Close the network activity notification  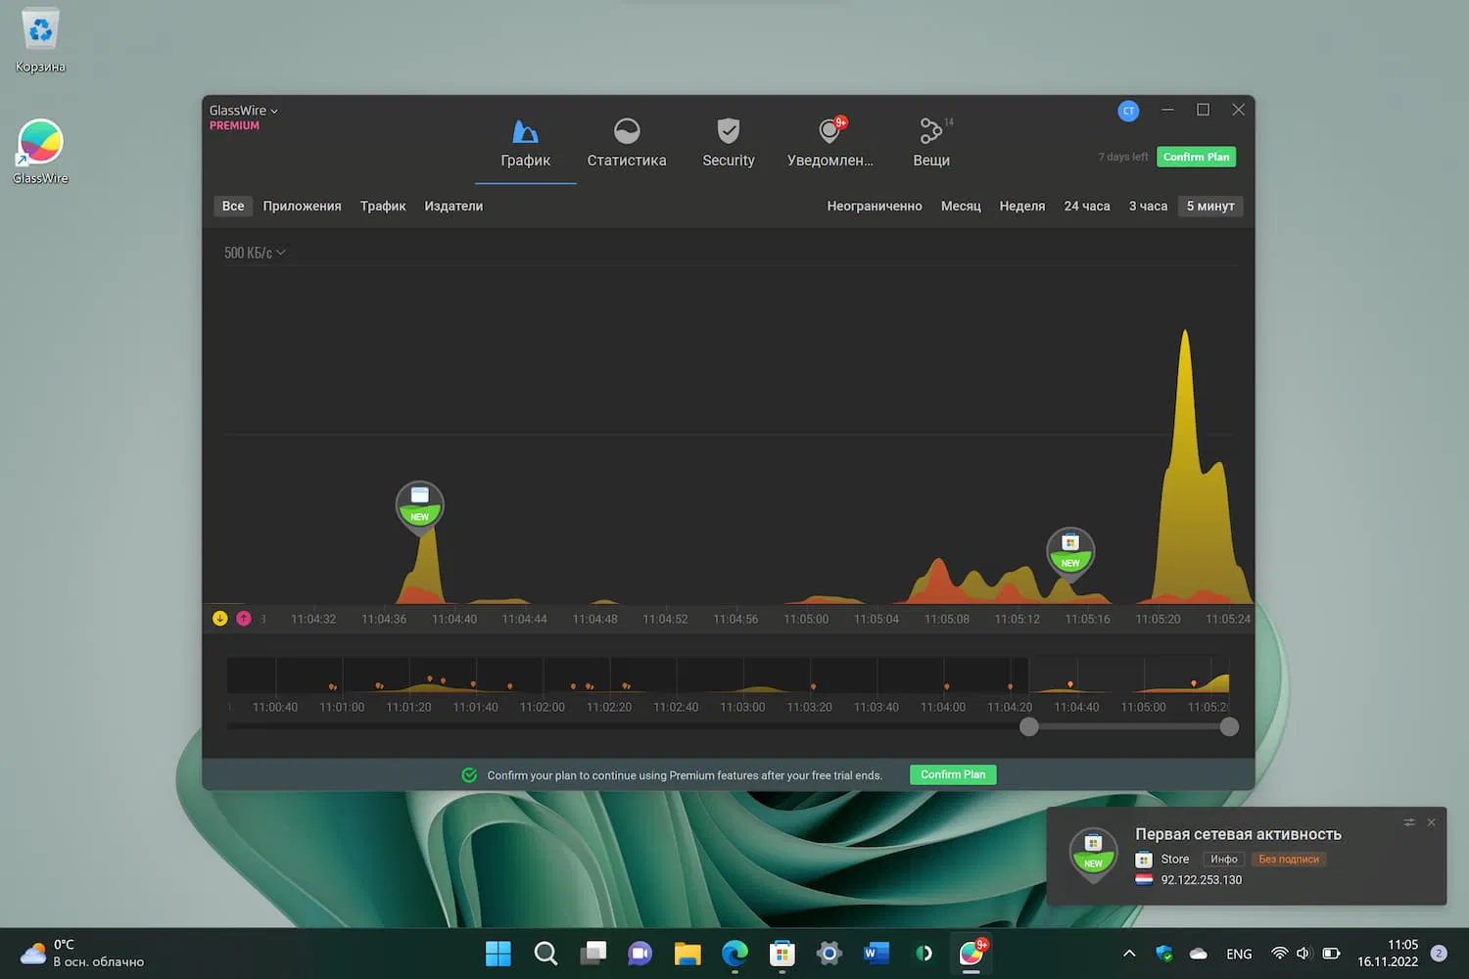click(1432, 822)
